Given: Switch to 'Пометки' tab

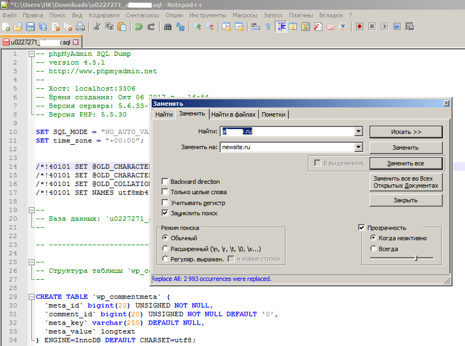Looking at the screenshot, I should point(273,115).
